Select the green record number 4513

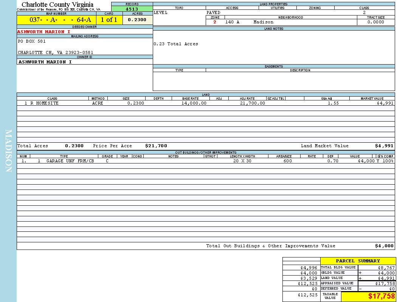point(132,9)
